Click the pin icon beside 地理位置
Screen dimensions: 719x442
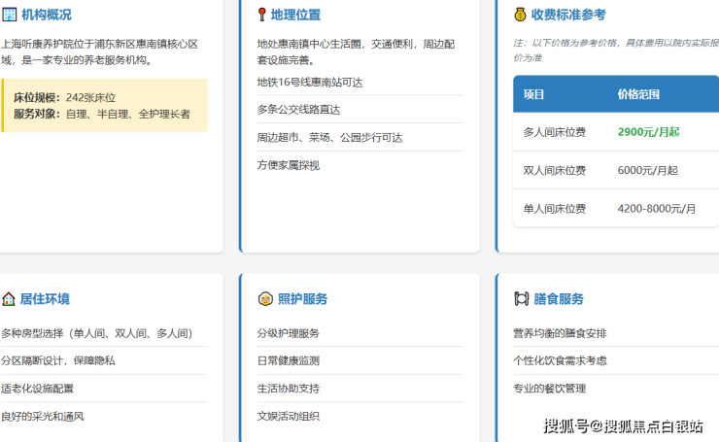pos(262,15)
